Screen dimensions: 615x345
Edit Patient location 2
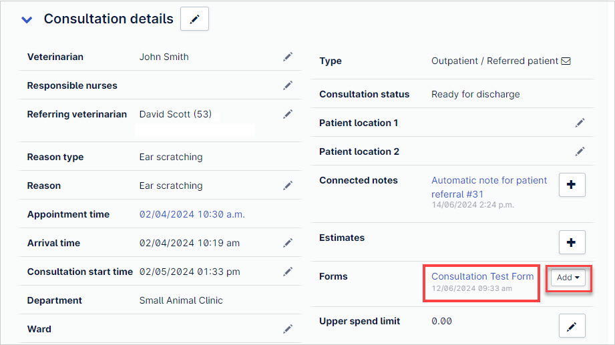point(580,151)
